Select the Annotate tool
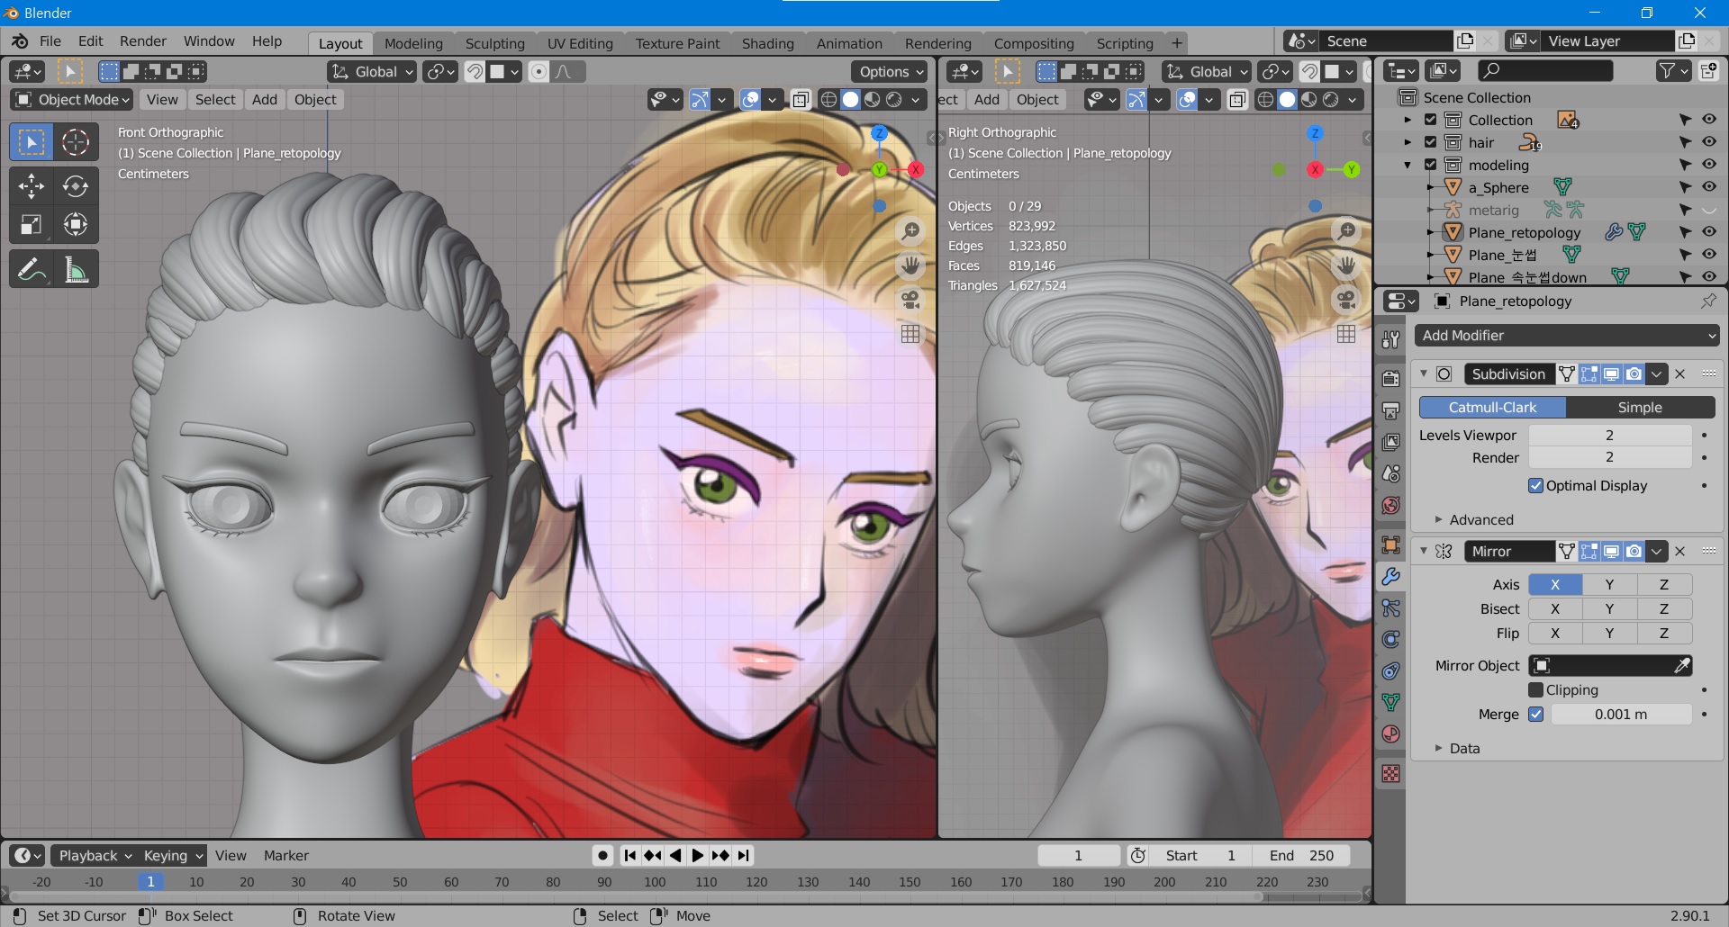 coord(32,269)
